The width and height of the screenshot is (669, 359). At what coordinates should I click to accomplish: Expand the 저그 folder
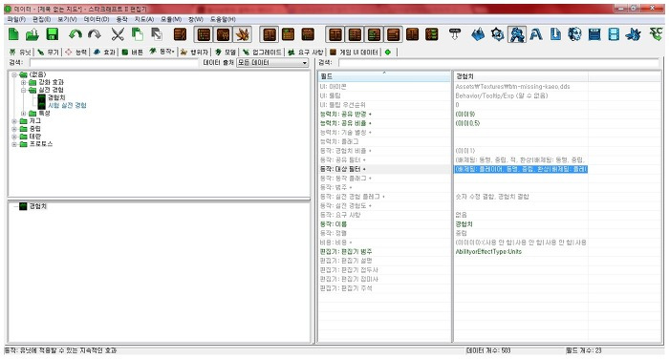tap(14, 121)
